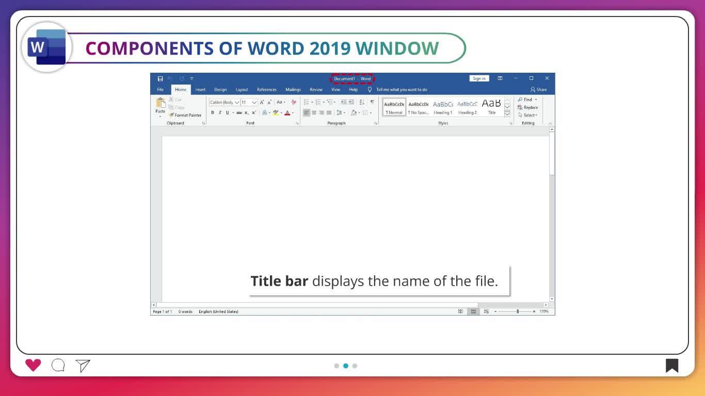The image size is (705, 396).
Task: Click the Replace button
Action: click(528, 107)
